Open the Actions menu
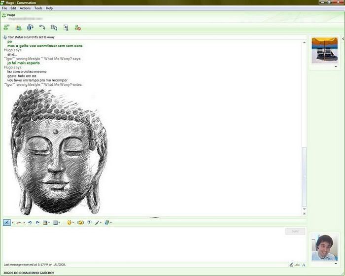This screenshot has width=345, height=276. point(25,8)
